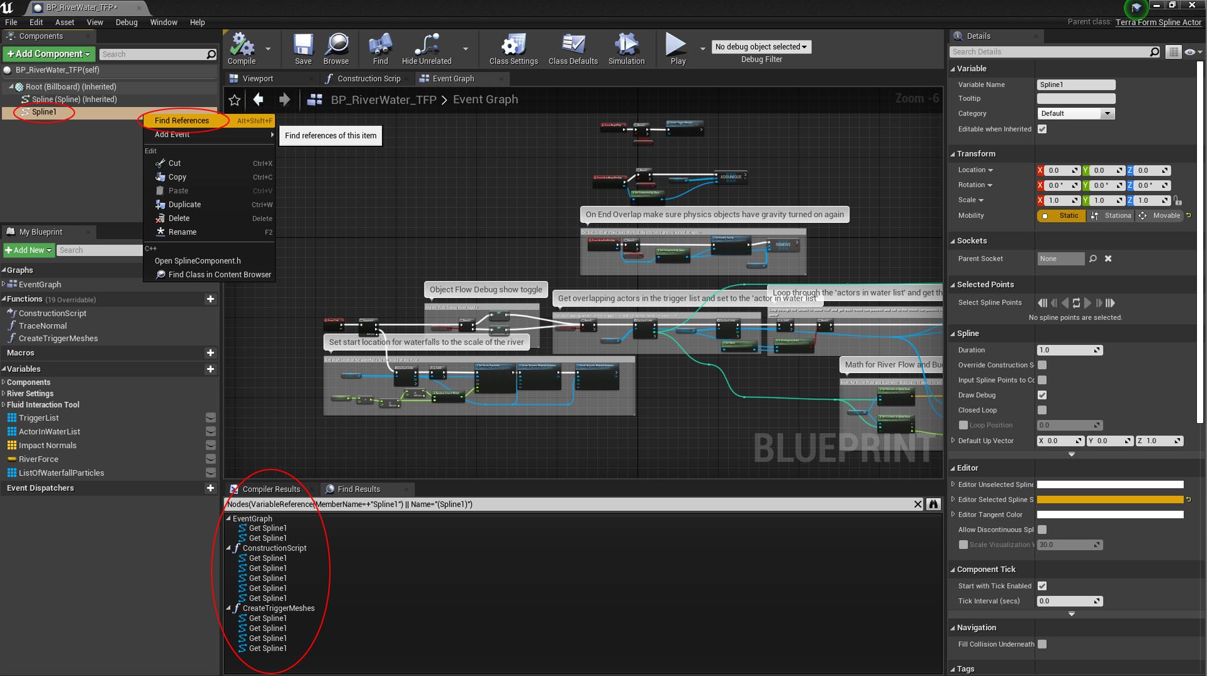
Task: Click the binoculars icon in Find Results
Action: tap(933, 504)
